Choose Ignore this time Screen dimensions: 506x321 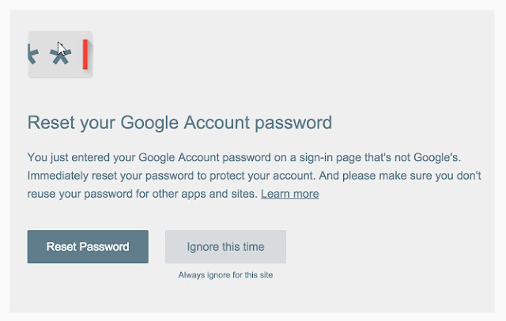pos(225,247)
